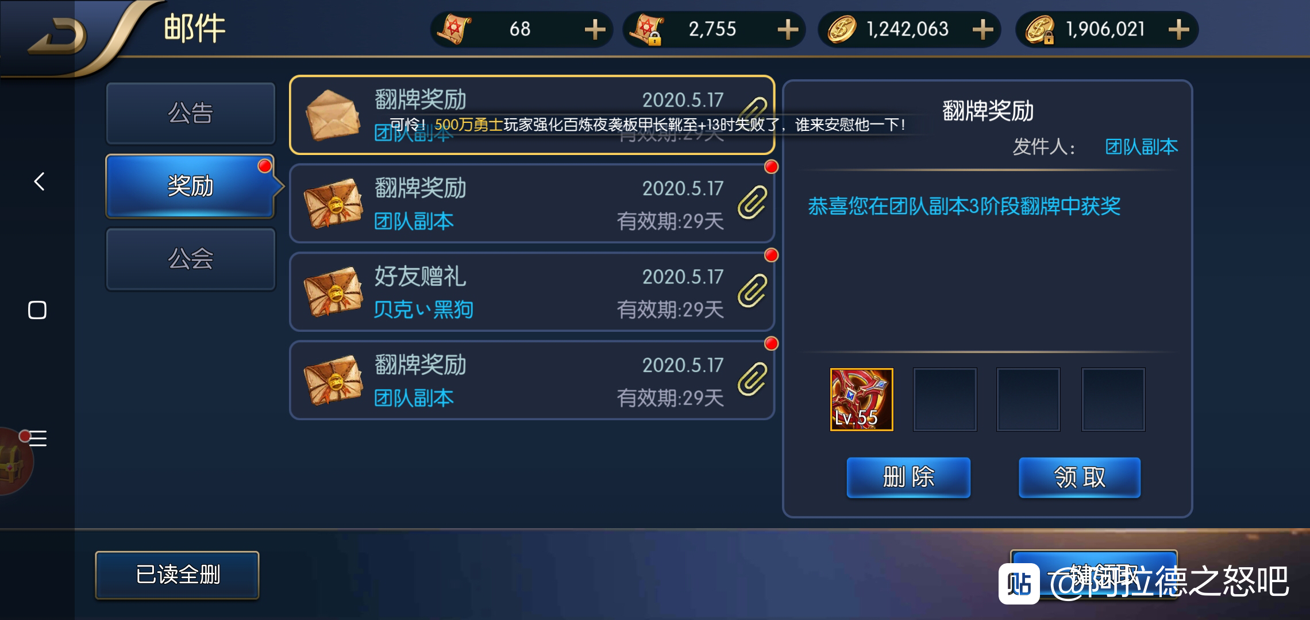This screenshot has height=620, width=1310.
Task: Select the 奖励 tab
Action: point(190,186)
